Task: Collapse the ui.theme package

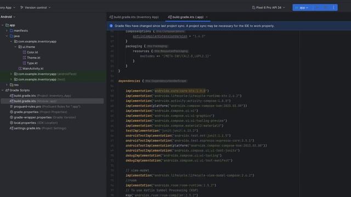Action: [x=15, y=47]
